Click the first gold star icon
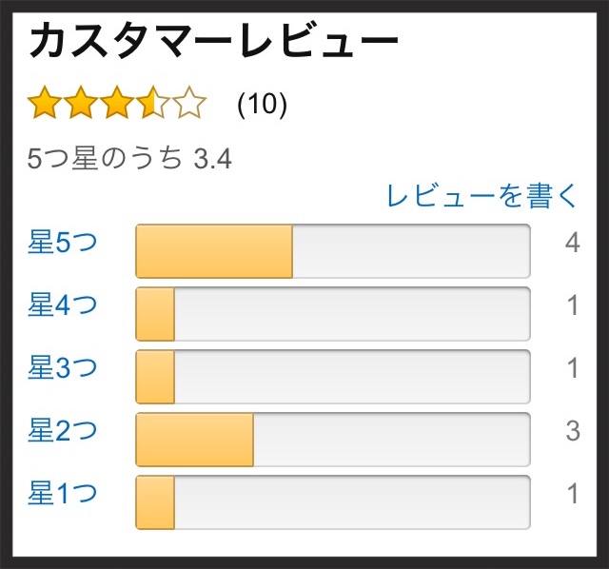Image resolution: width=609 pixels, height=569 pixels. pos(45,103)
